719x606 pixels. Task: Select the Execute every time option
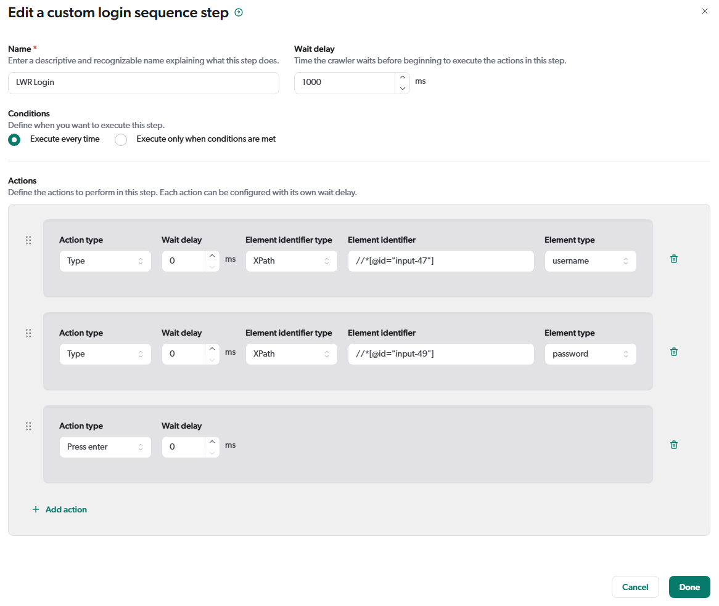[x=14, y=140]
